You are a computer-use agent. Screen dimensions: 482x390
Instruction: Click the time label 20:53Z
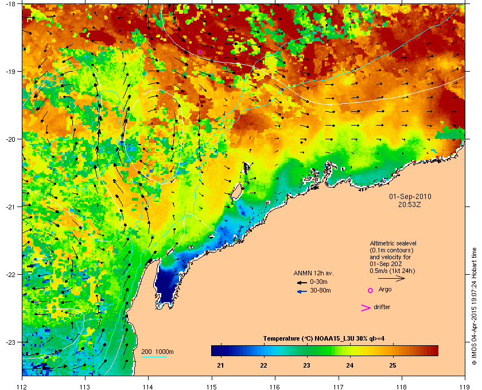410,204
